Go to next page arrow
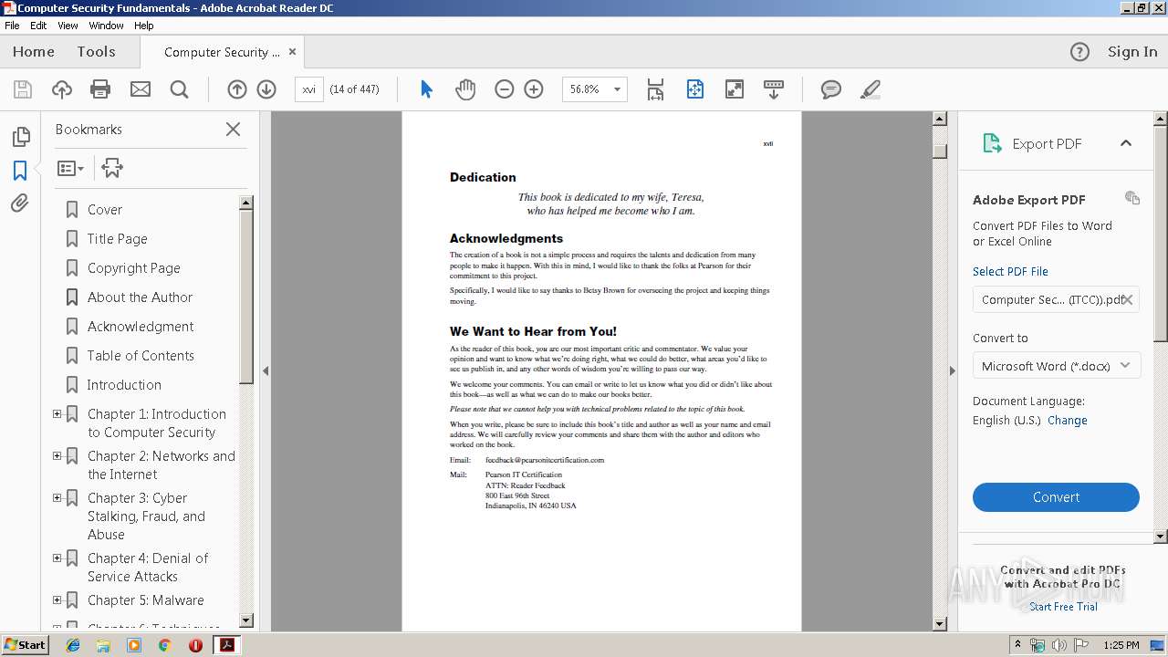 pyautogui.click(x=266, y=89)
